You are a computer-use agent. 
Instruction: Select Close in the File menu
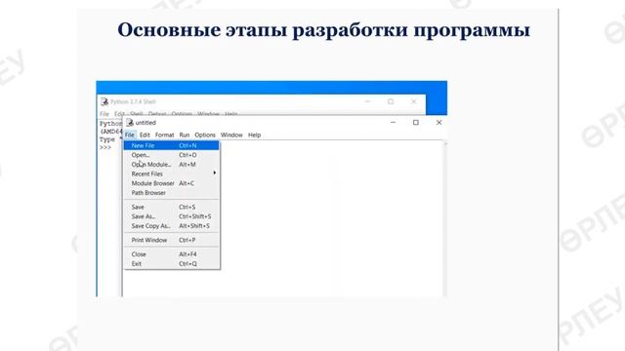(x=172, y=254)
